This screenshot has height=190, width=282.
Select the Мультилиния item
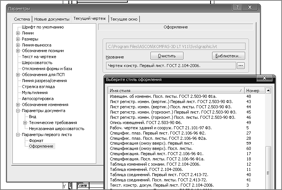35,93
